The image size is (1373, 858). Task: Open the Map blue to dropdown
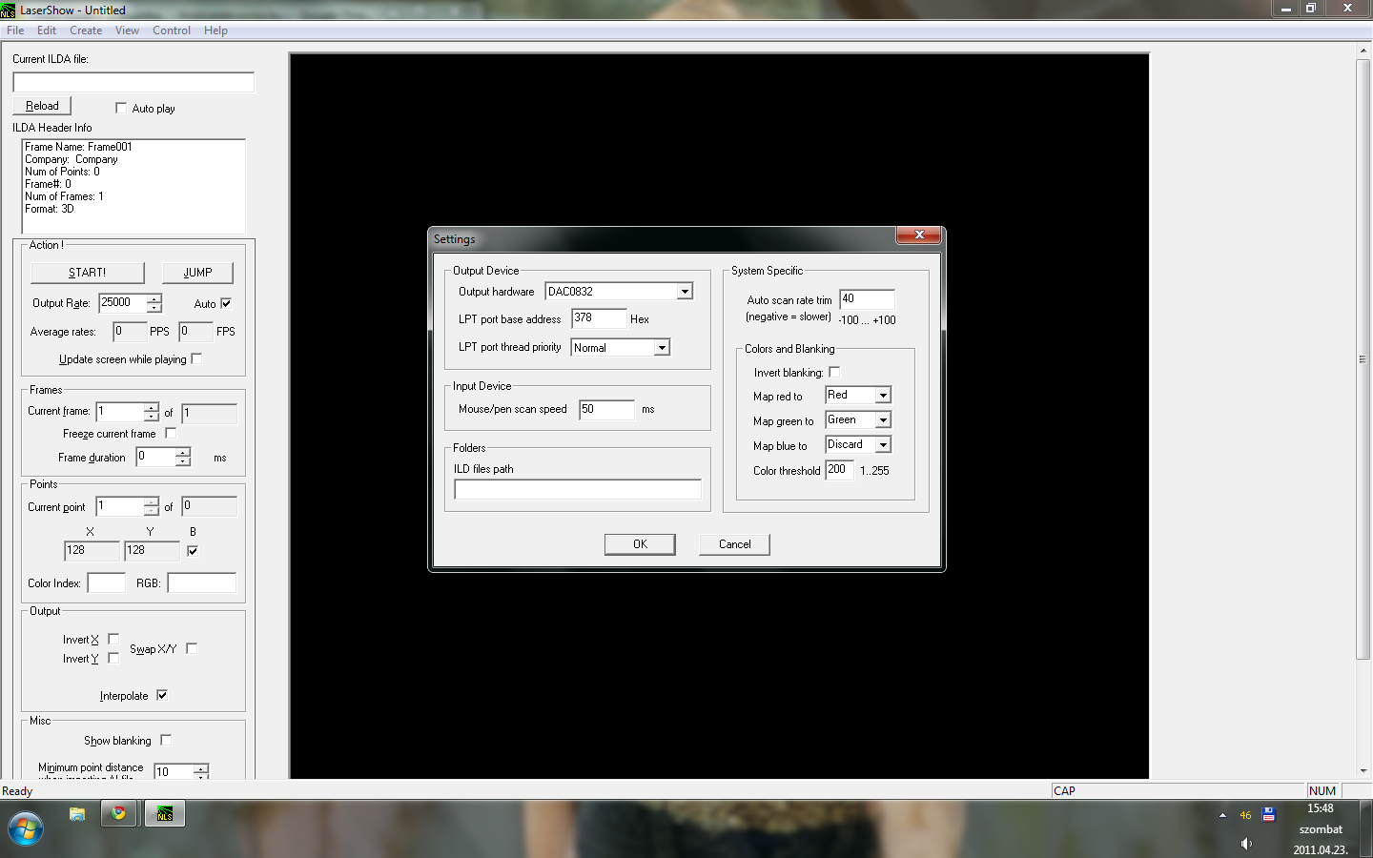click(x=883, y=445)
